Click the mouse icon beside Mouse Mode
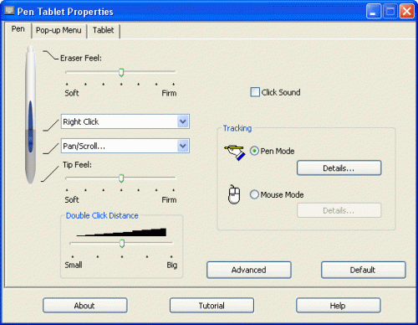 (234, 194)
